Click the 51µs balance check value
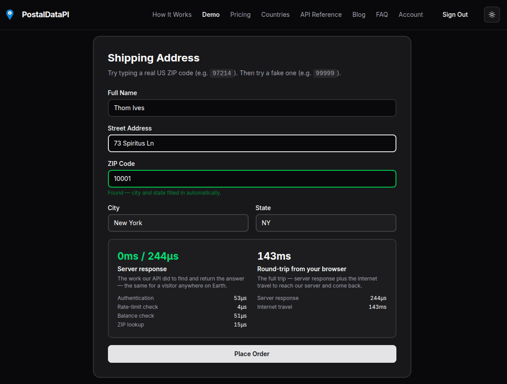507x384 pixels. (x=240, y=316)
